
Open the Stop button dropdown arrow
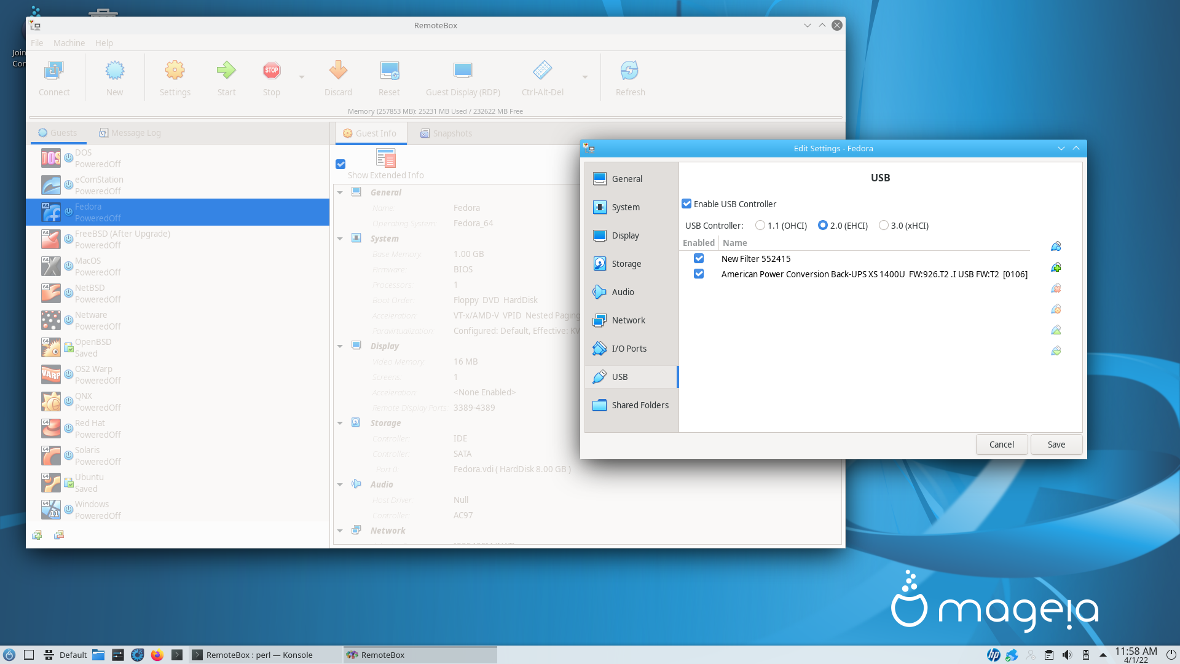point(301,77)
